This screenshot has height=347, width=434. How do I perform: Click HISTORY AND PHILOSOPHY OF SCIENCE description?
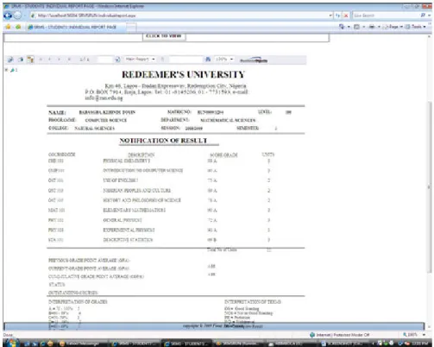(142, 200)
